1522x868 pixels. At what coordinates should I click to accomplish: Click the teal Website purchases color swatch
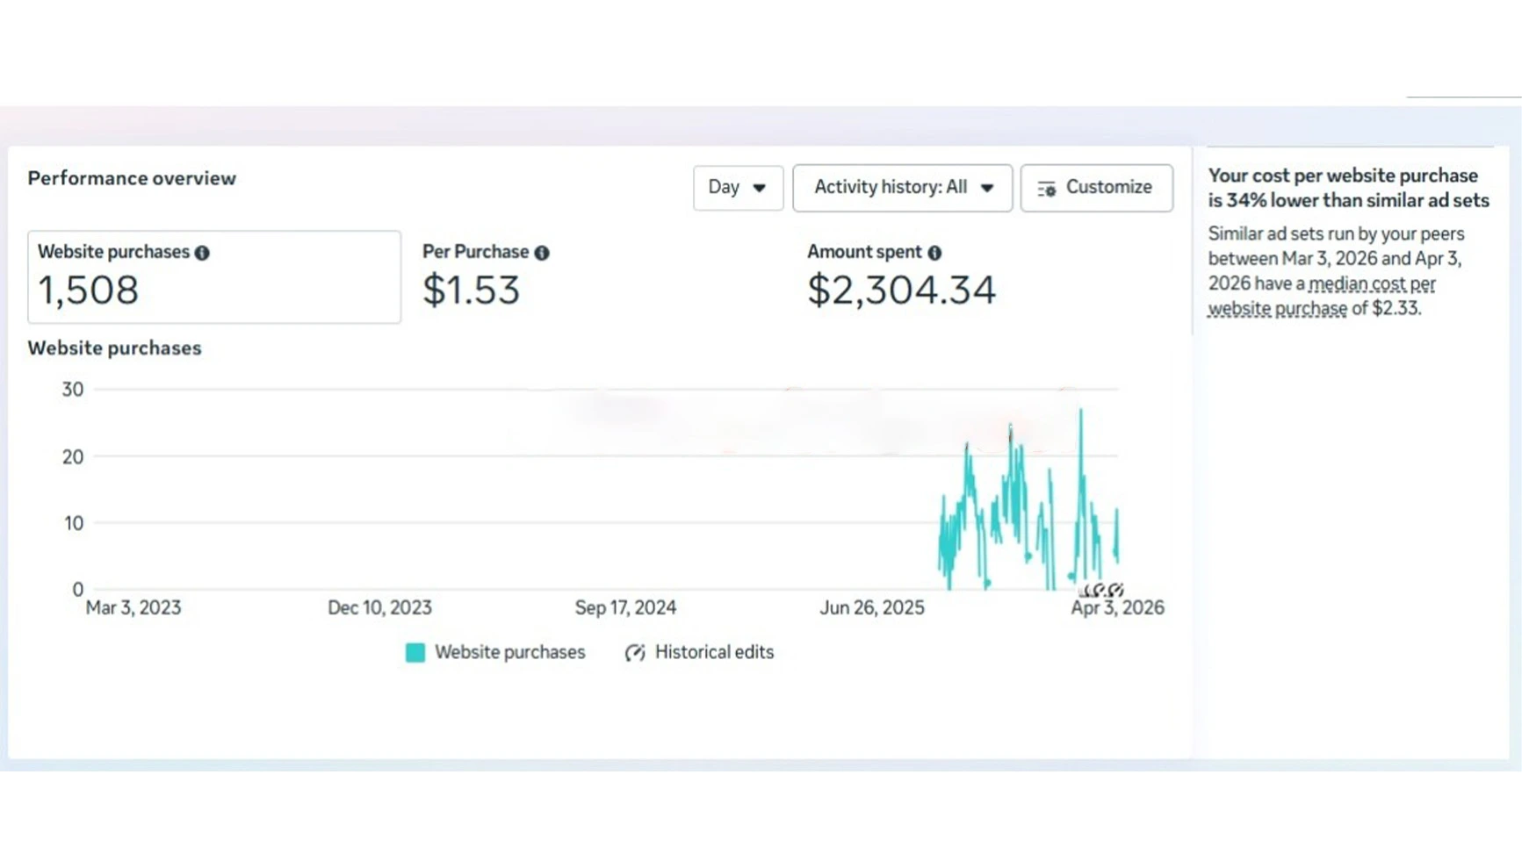click(415, 653)
